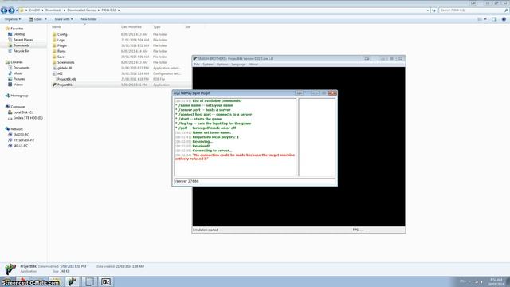
Task: Sort by the Date modified column
Action: tap(131, 26)
